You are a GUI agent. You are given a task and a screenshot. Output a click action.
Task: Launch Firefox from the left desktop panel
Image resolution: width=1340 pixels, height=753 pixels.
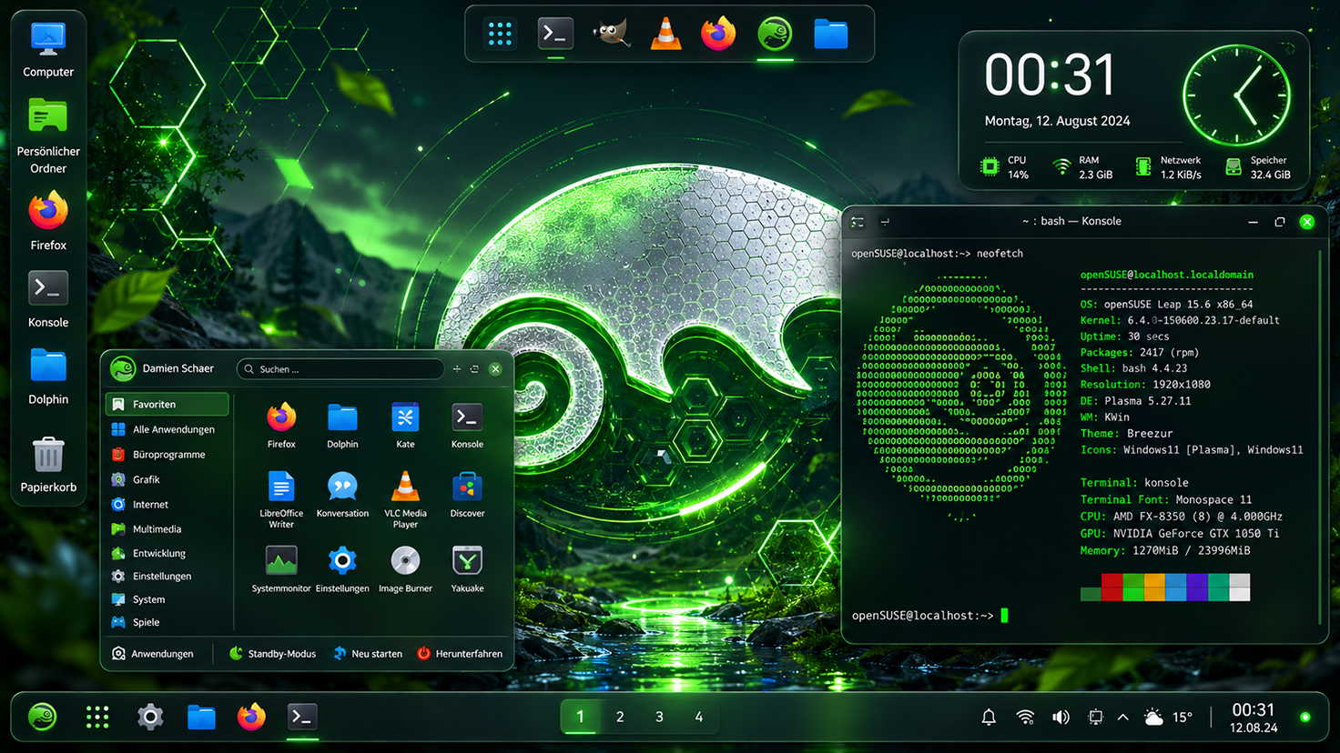coord(48,221)
